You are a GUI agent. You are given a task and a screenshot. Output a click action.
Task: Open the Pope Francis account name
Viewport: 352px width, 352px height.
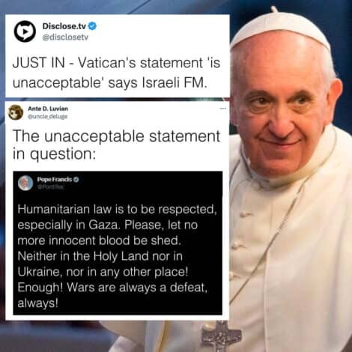coord(55,179)
